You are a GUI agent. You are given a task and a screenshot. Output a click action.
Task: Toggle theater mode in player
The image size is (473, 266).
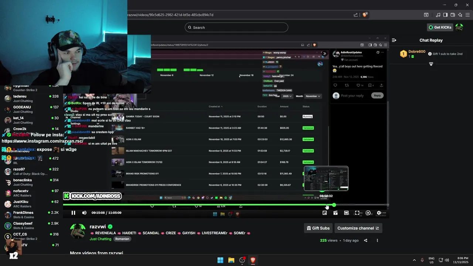point(346,213)
